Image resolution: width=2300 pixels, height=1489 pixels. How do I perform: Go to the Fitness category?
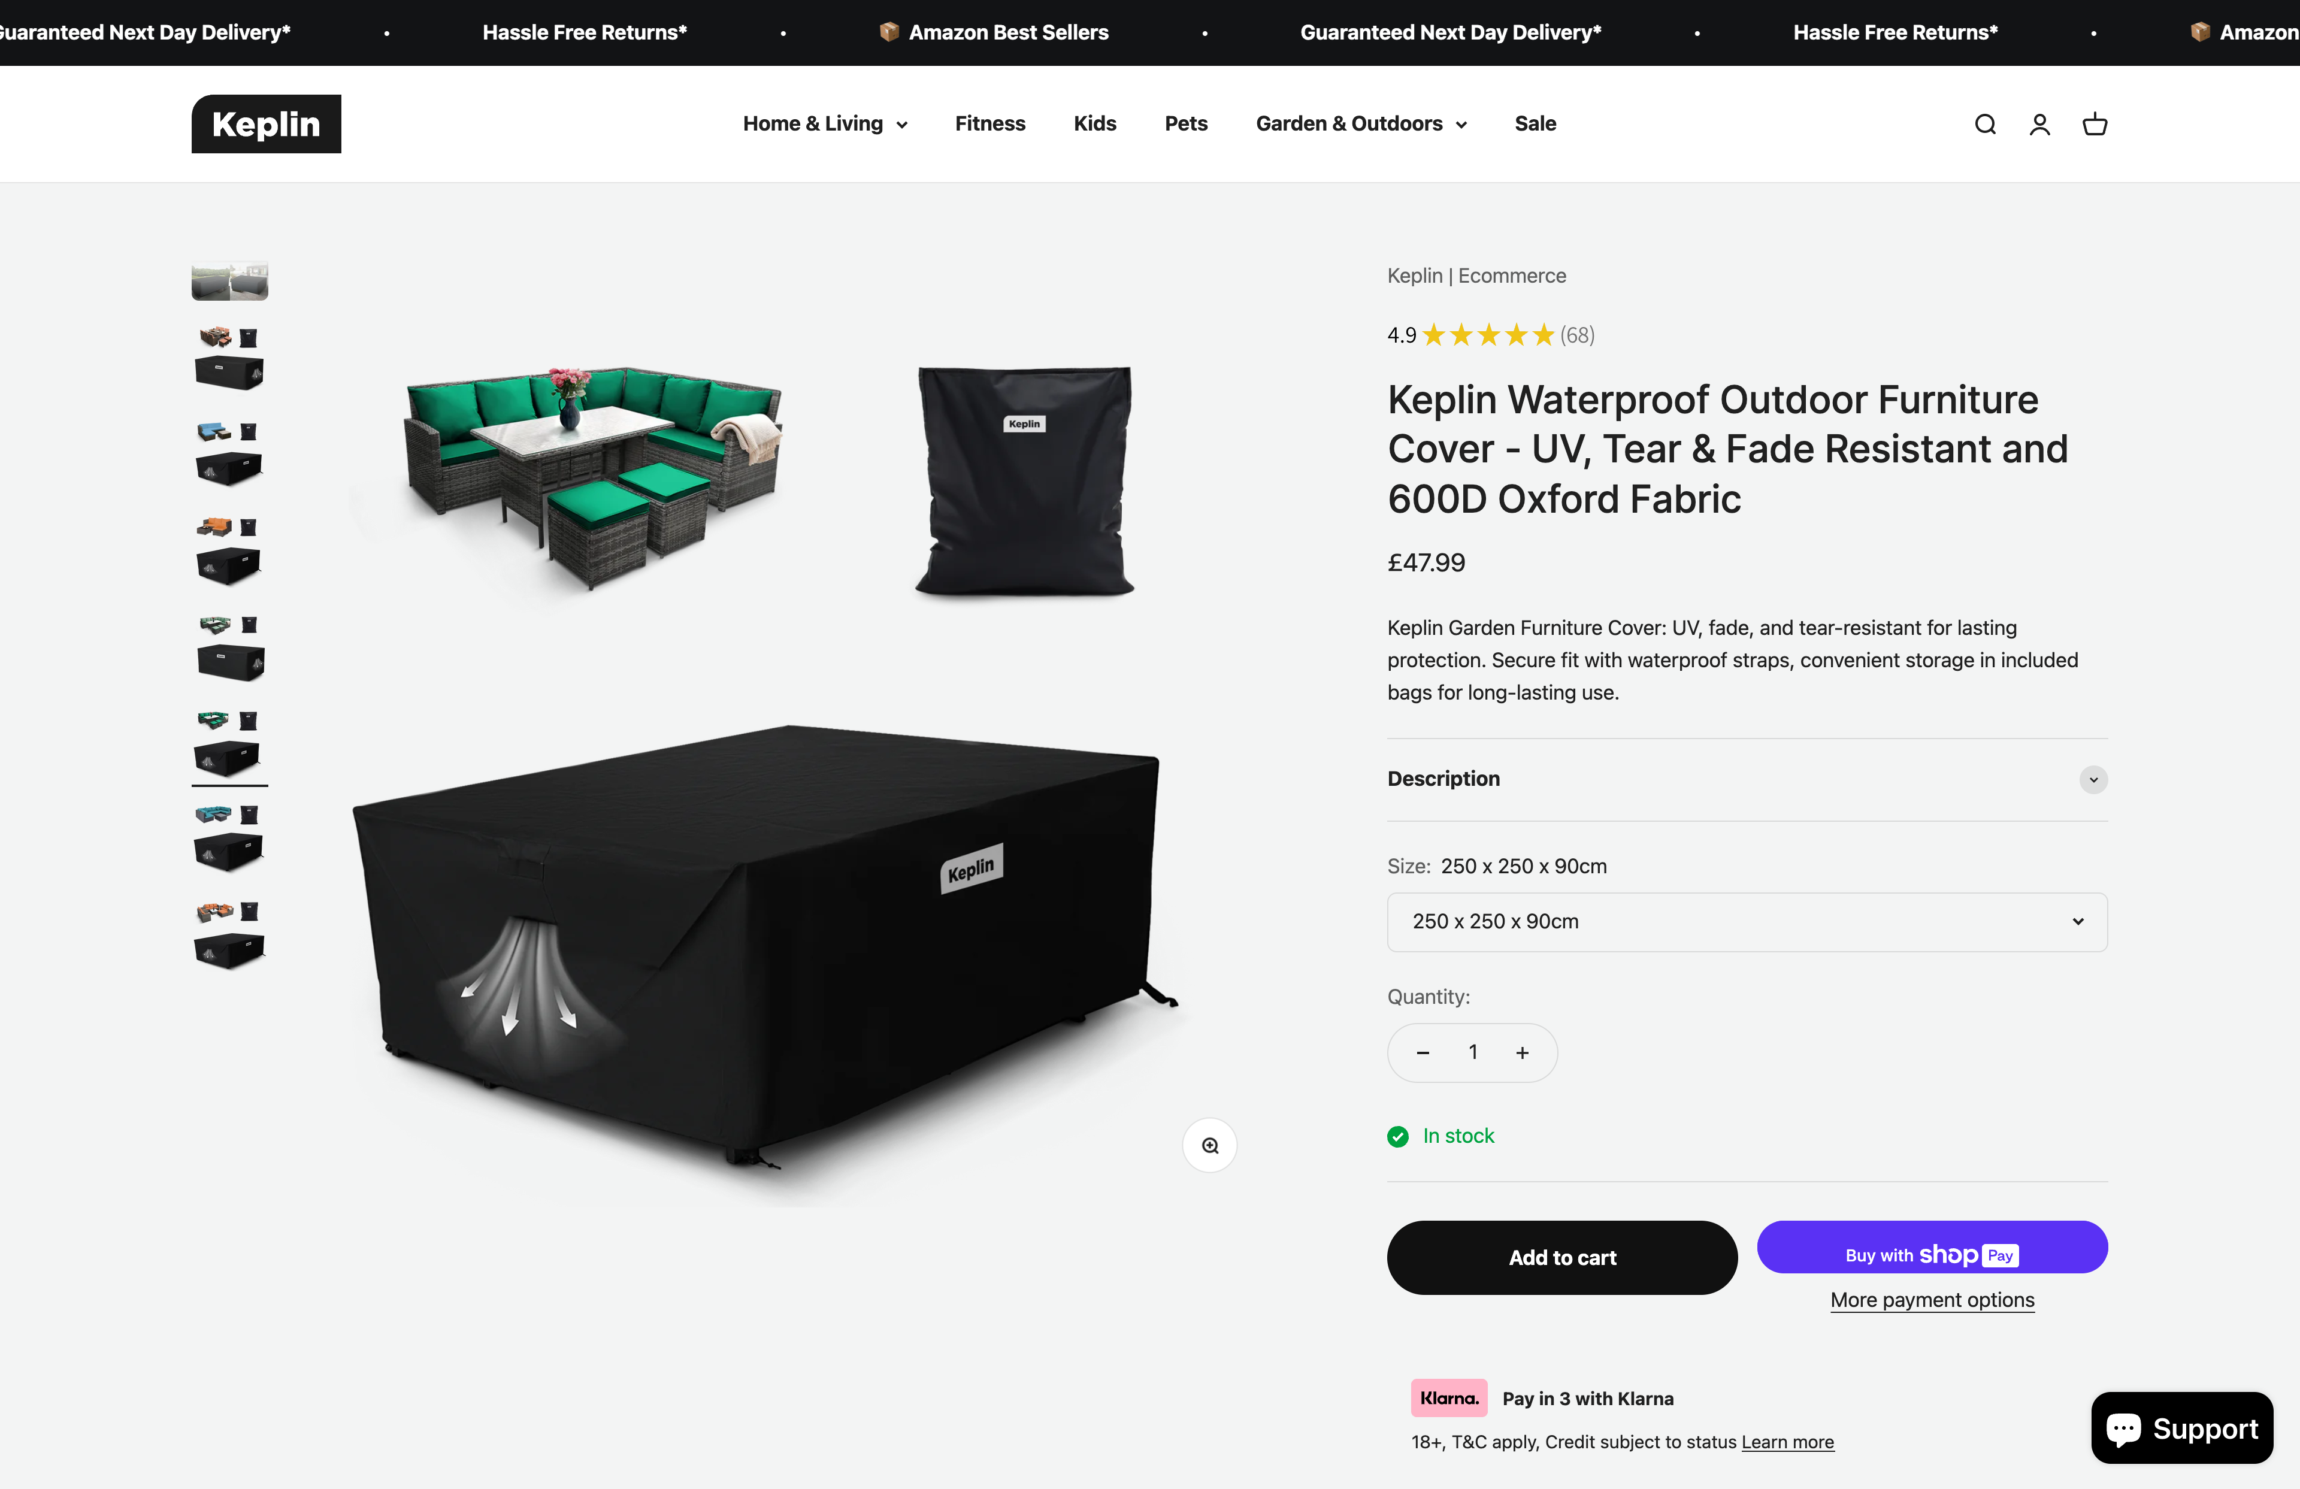[x=989, y=123]
